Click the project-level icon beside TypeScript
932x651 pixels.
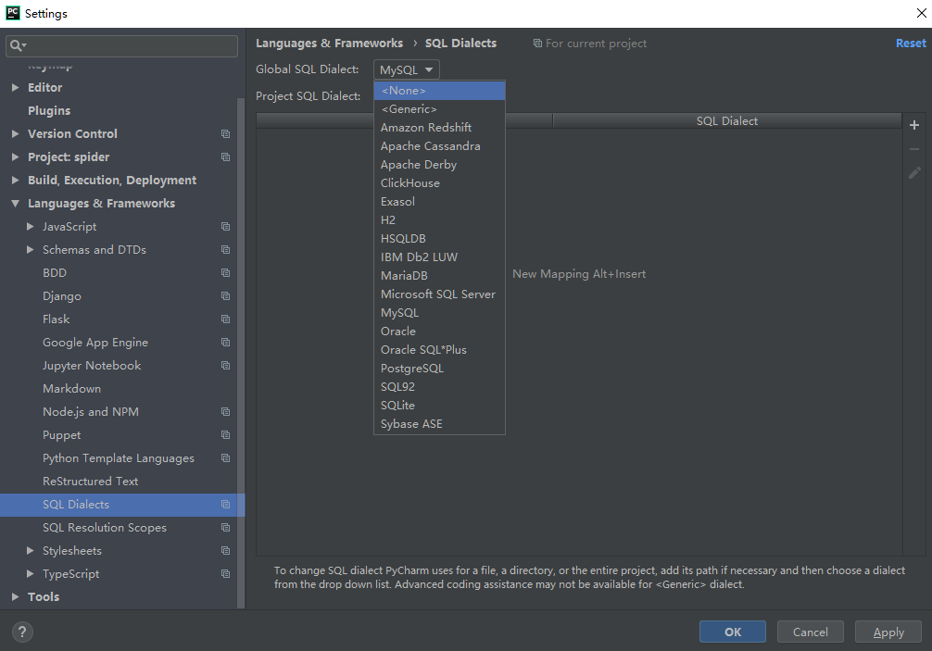[225, 574]
